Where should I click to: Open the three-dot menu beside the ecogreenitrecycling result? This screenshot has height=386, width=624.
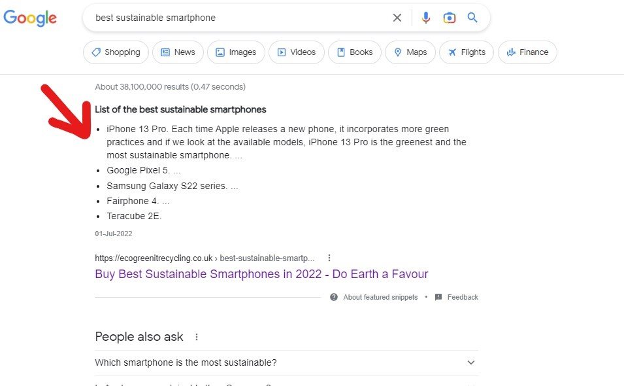pyautogui.click(x=329, y=258)
